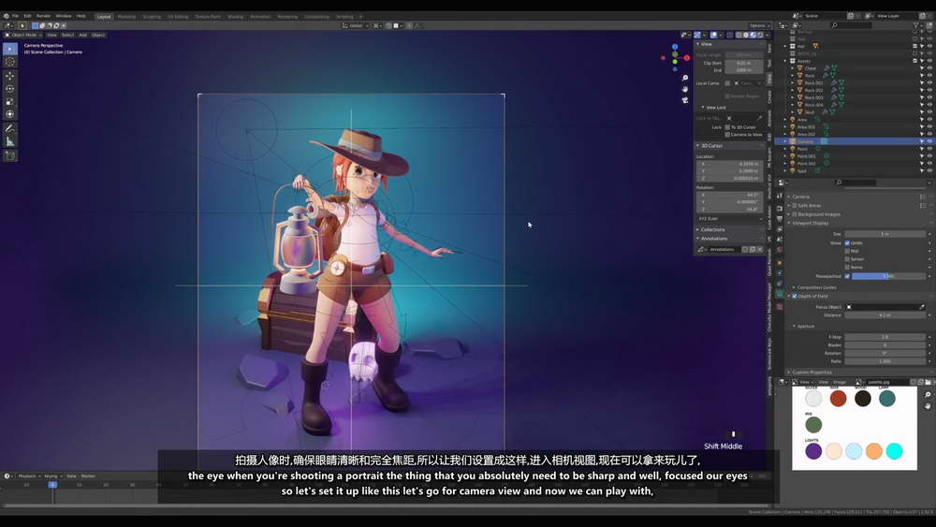Expand the Collections panel in sidebar
936x527 pixels.
[x=698, y=229]
